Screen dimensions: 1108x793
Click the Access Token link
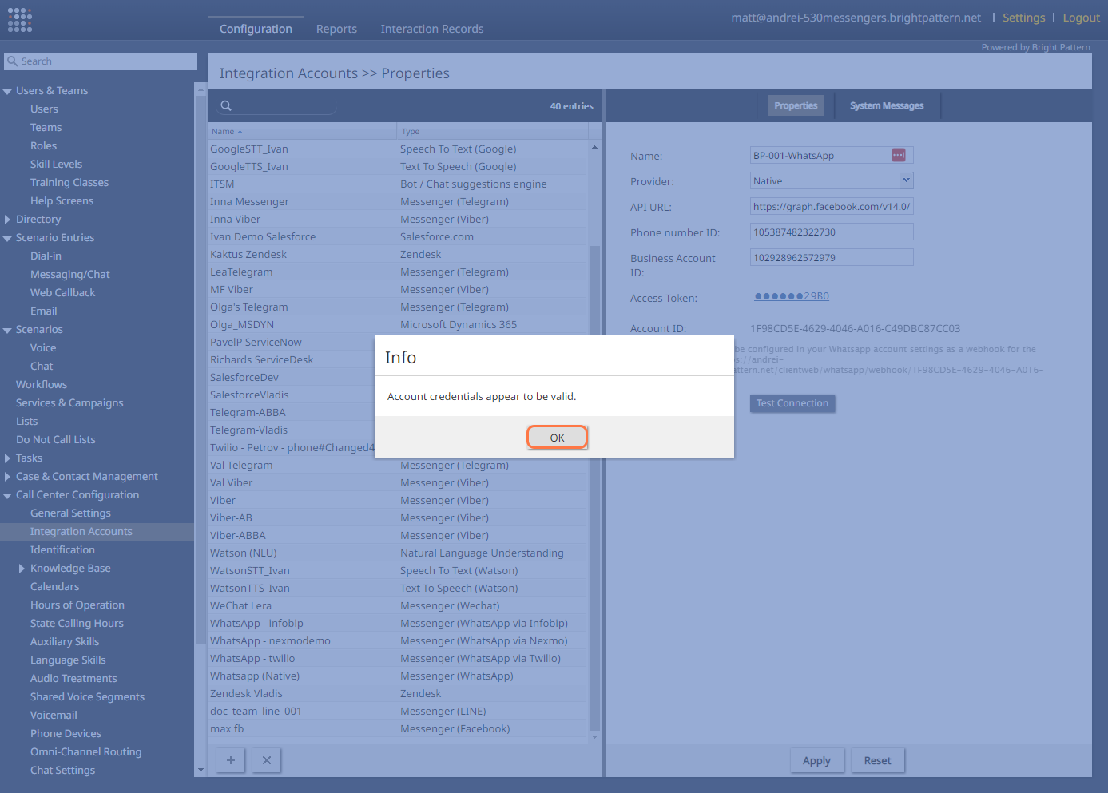[791, 296]
